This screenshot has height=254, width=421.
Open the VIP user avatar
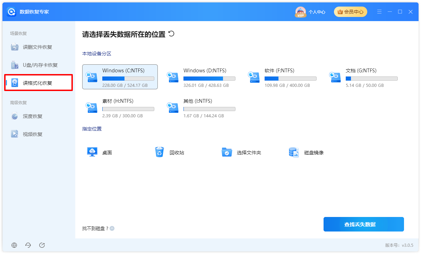click(300, 12)
